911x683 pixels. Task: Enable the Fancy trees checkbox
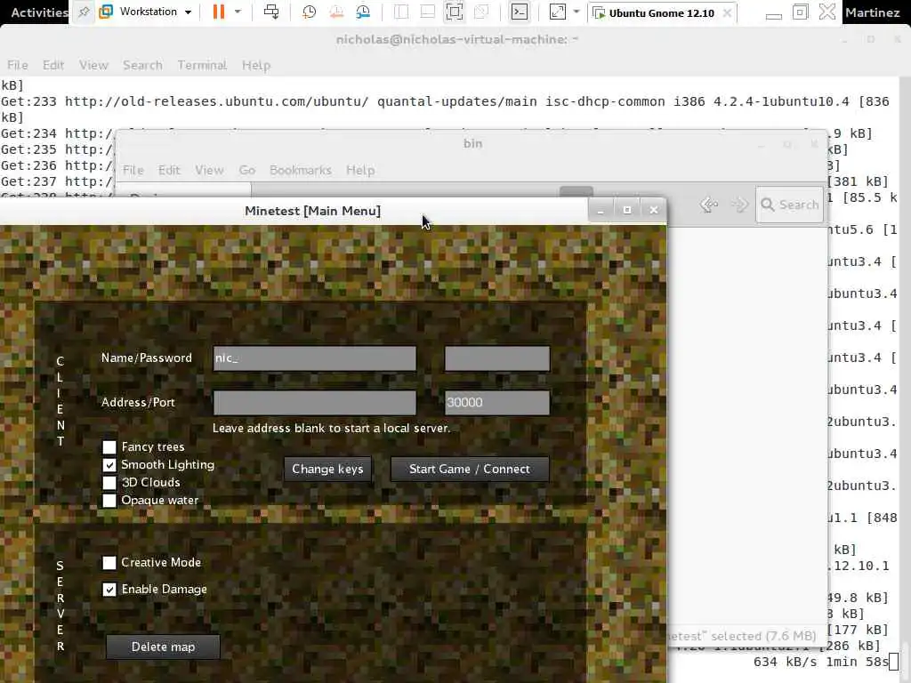(x=109, y=447)
